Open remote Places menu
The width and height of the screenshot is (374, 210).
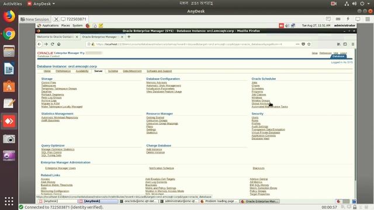click(x=65, y=26)
